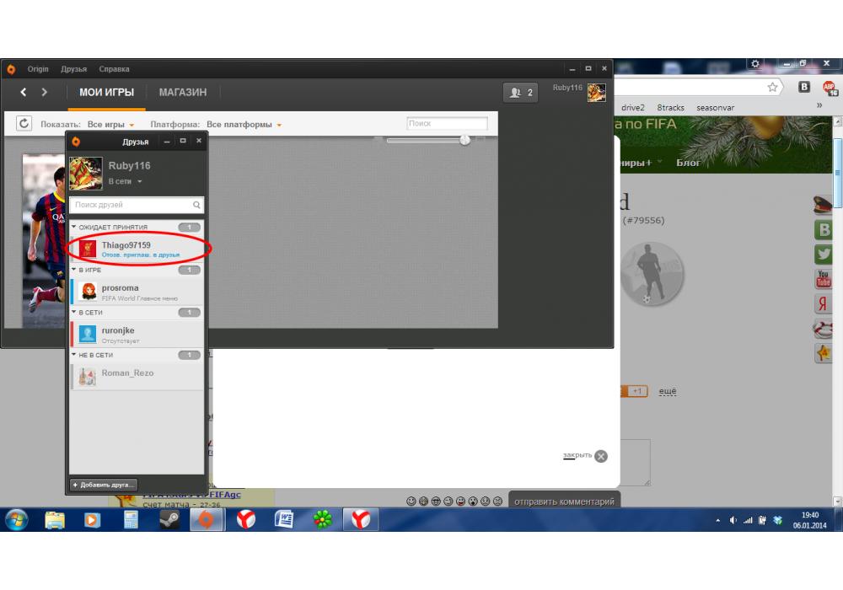Go back using Origin's left arrow
Image resolution: width=843 pixels, height=590 pixels.
tap(24, 92)
